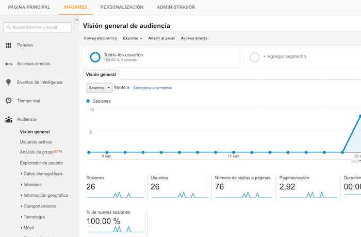Click the Paneles grid icon
Screen dimensions: 361x237
[x=8, y=45]
